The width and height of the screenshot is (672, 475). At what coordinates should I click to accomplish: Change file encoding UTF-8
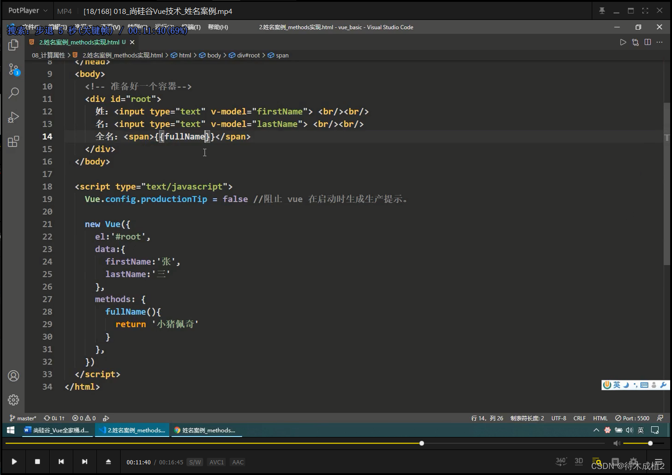pyautogui.click(x=559, y=418)
